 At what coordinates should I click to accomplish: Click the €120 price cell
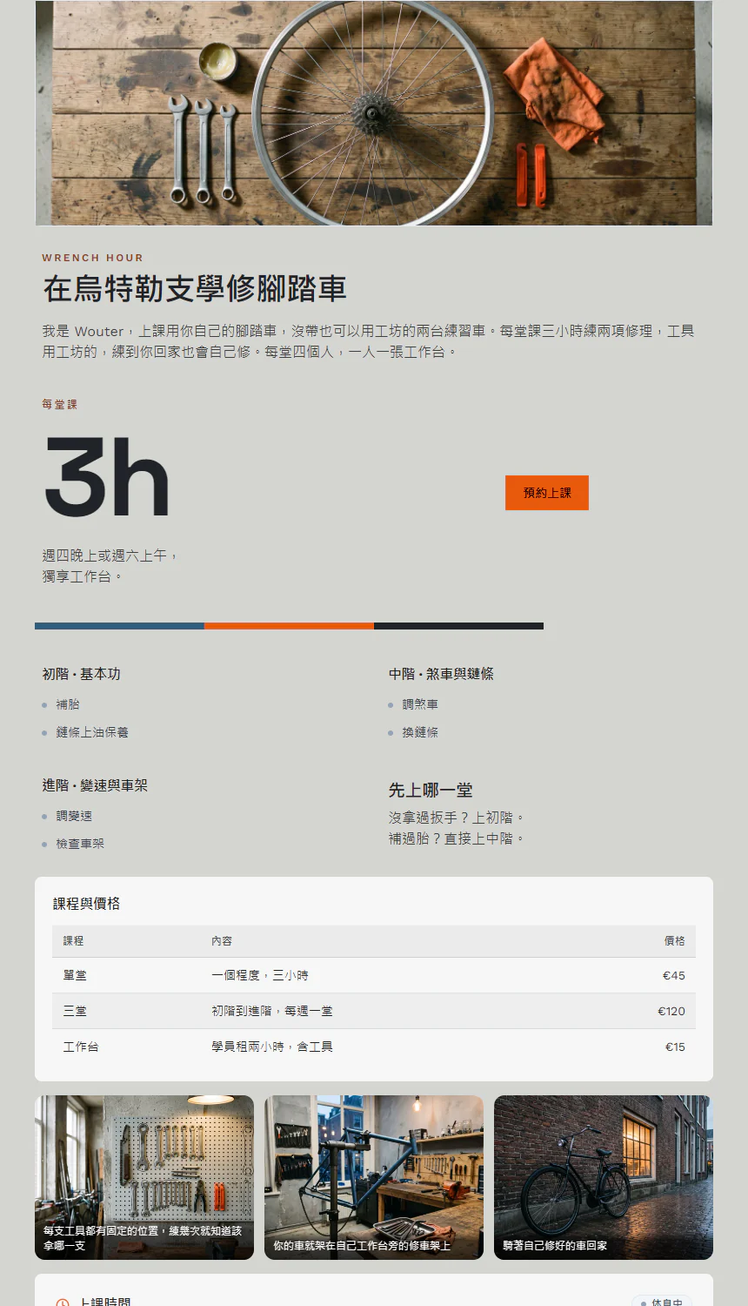(671, 1011)
